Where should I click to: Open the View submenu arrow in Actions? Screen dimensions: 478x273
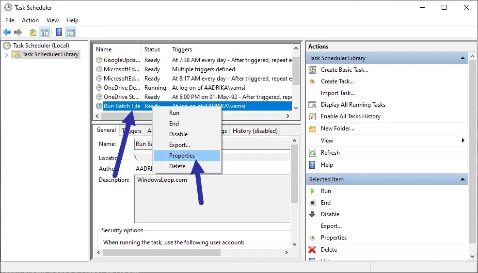pos(463,141)
